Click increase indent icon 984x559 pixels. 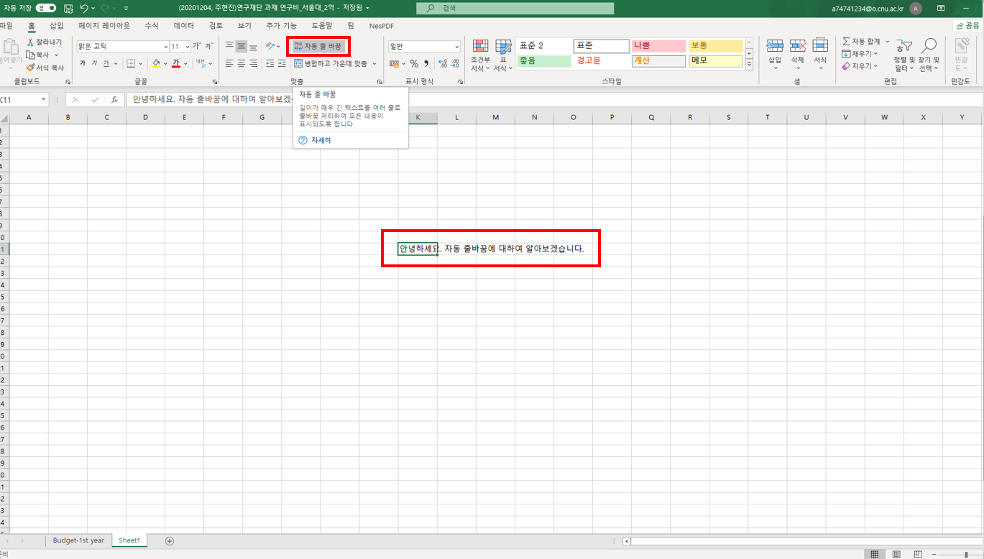tap(282, 64)
